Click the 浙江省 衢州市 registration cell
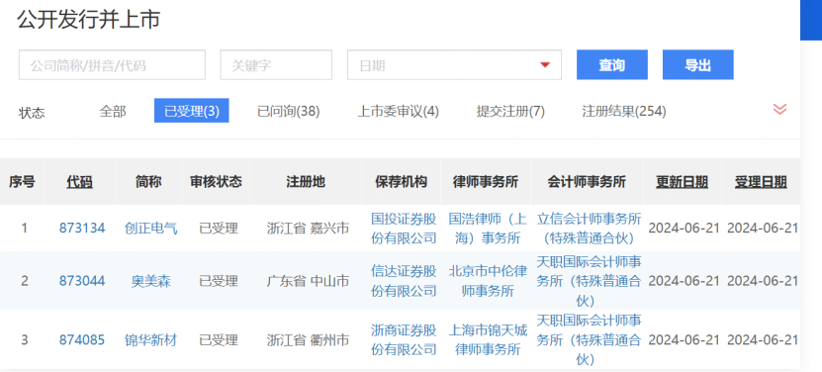 pos(308,340)
